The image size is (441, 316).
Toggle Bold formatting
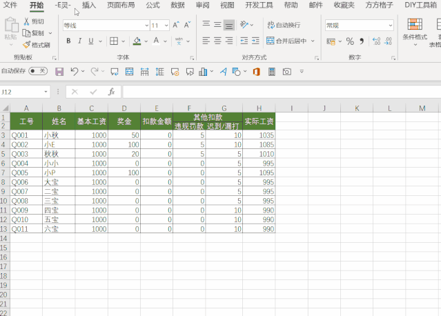coord(68,41)
